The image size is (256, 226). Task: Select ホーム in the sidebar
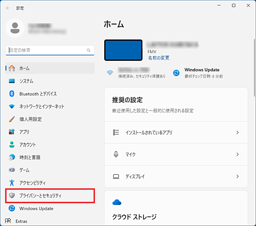pos(50,68)
